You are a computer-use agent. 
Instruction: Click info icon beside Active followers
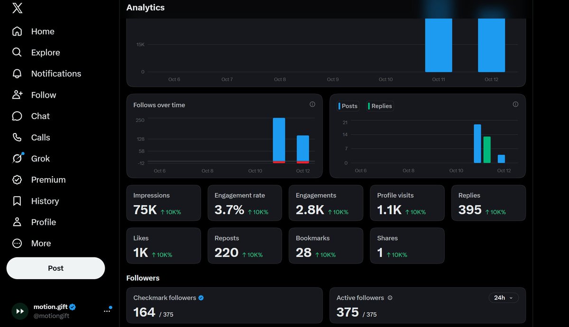[x=390, y=298]
